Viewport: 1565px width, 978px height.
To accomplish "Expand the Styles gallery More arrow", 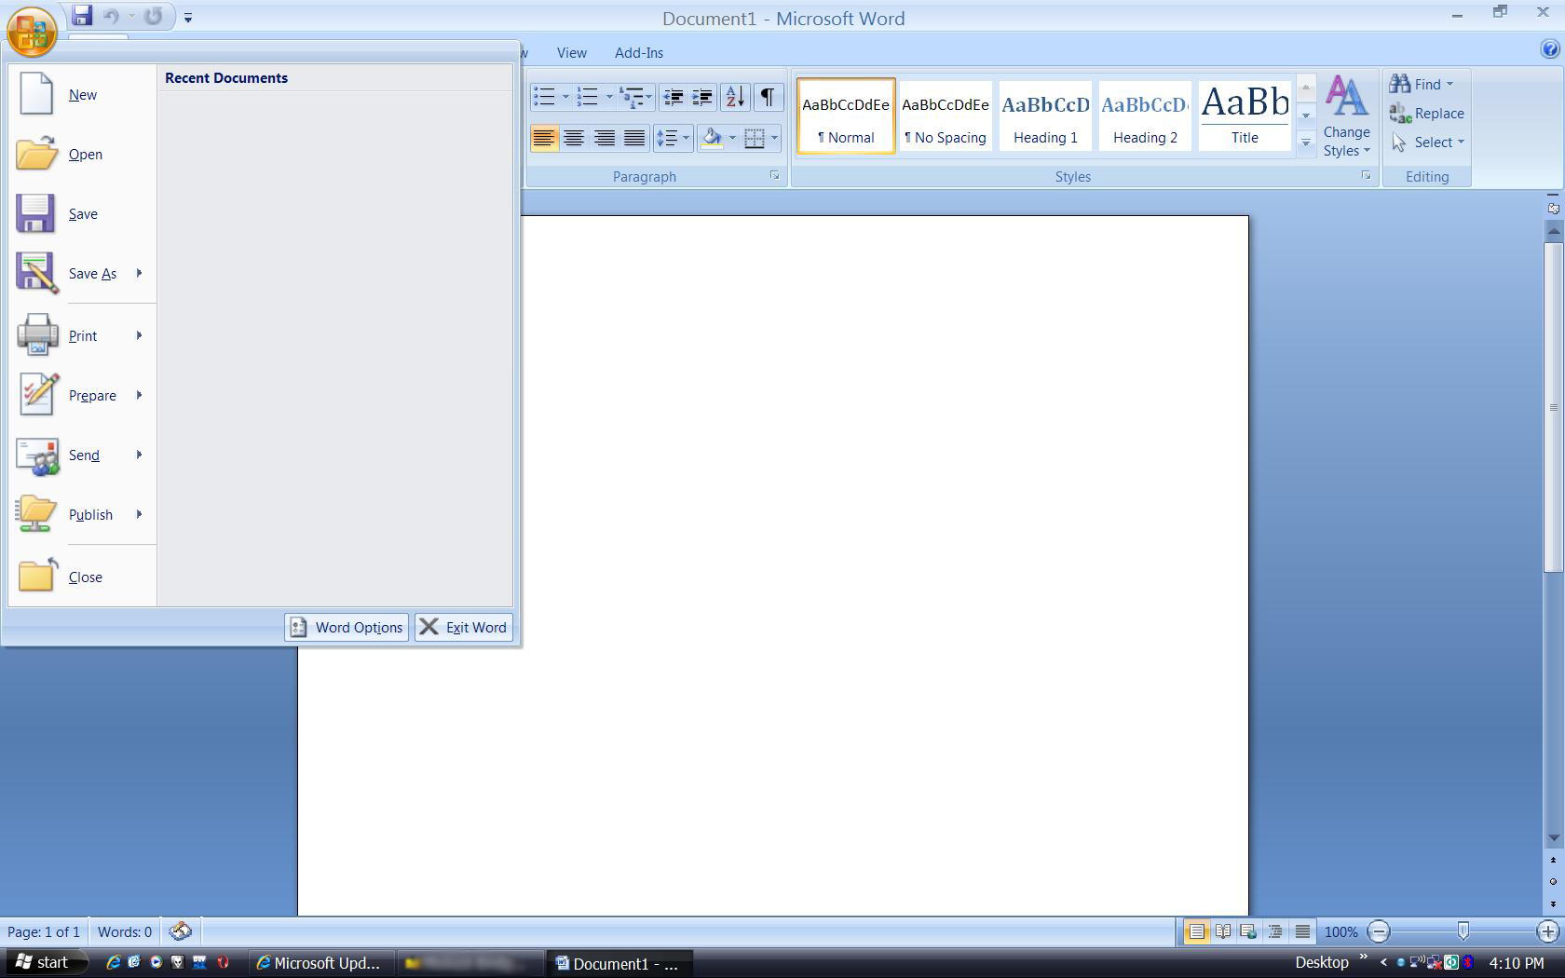I will pyautogui.click(x=1306, y=143).
